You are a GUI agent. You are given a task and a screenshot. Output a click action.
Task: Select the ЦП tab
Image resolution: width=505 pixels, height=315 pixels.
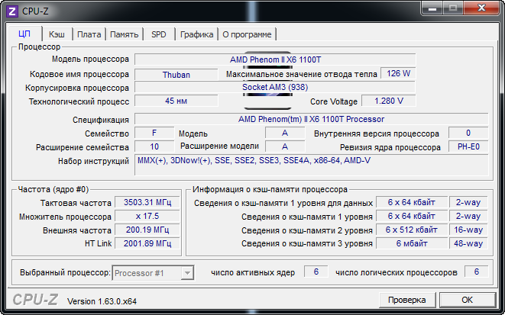tap(24, 34)
